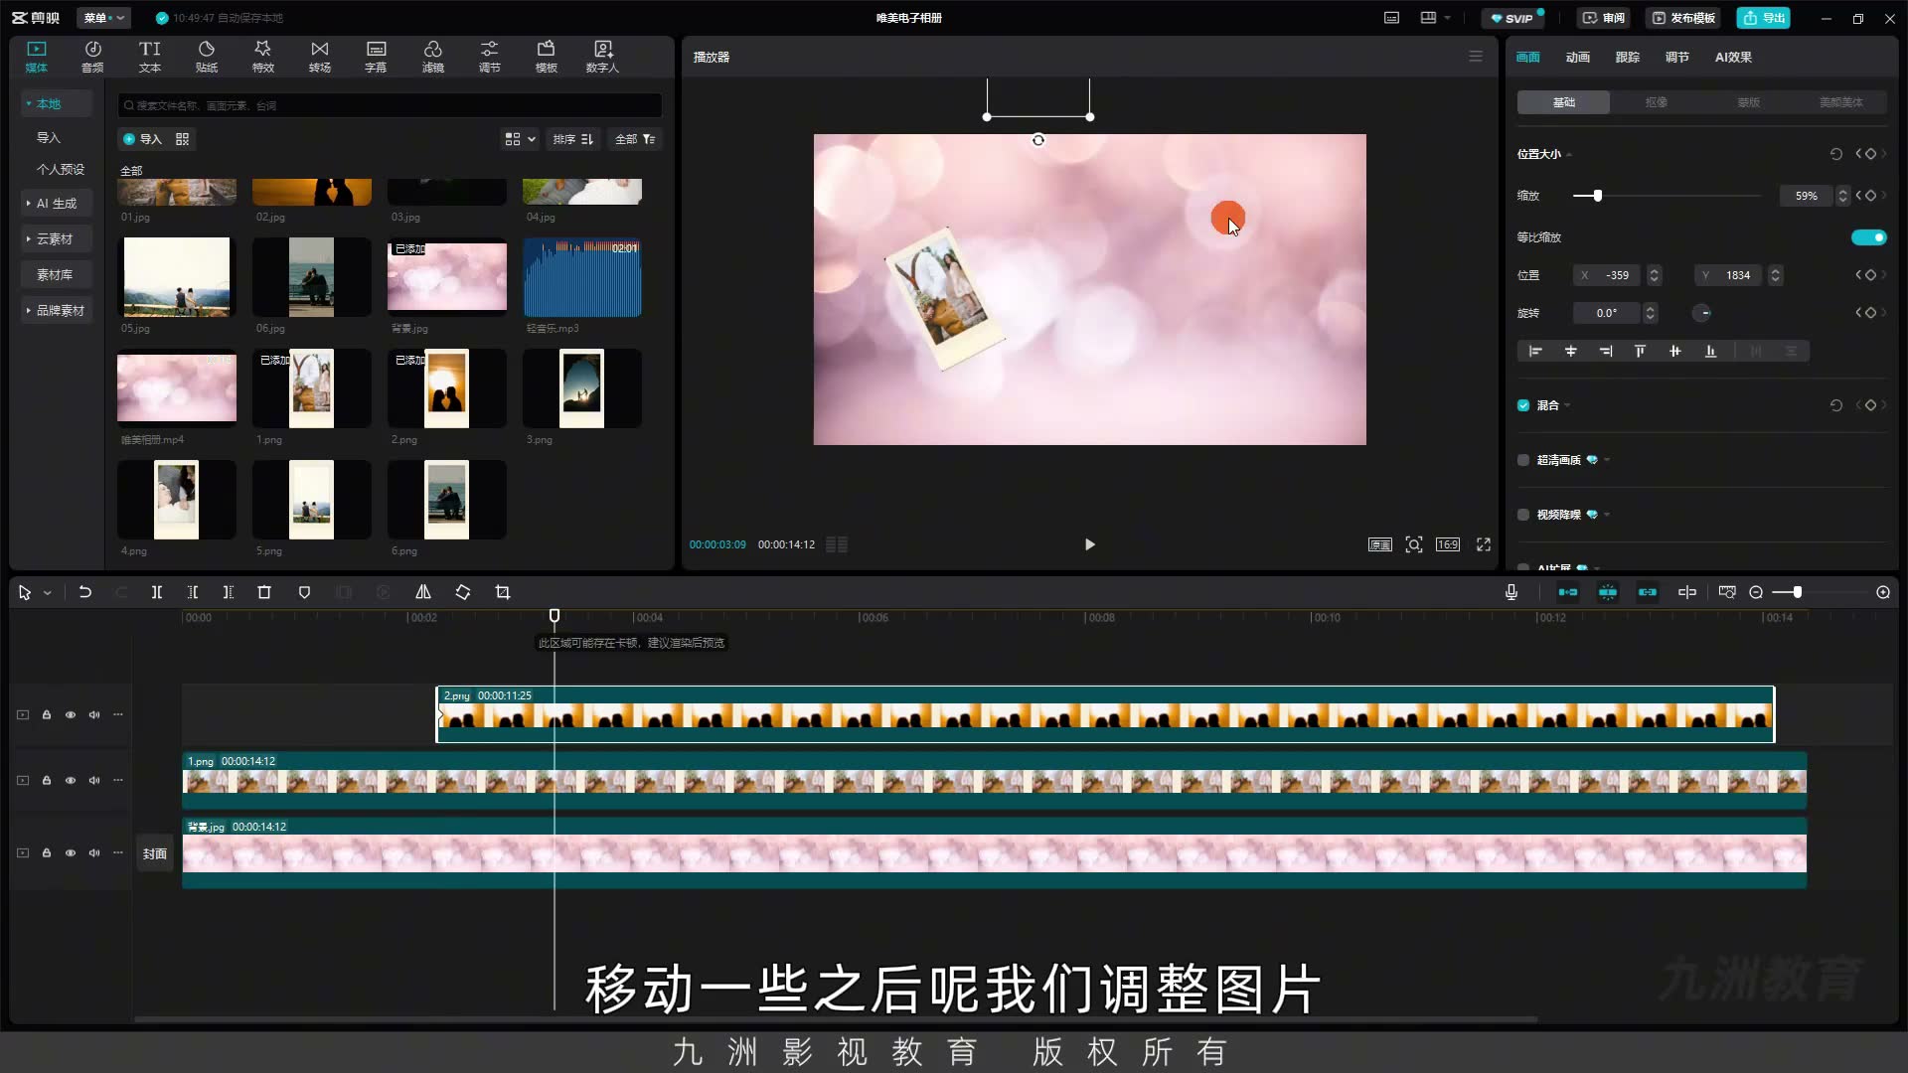Click the timeline zoom slider handle
This screenshot has width=1908, height=1073.
click(1798, 592)
